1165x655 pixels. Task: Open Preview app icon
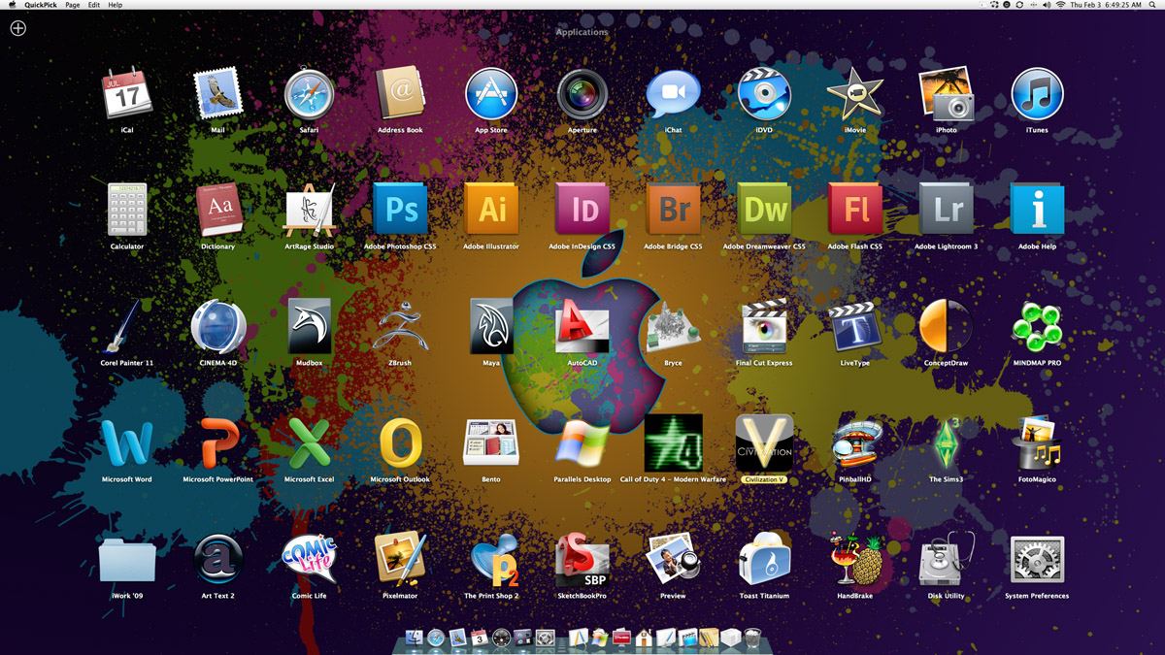point(673,560)
